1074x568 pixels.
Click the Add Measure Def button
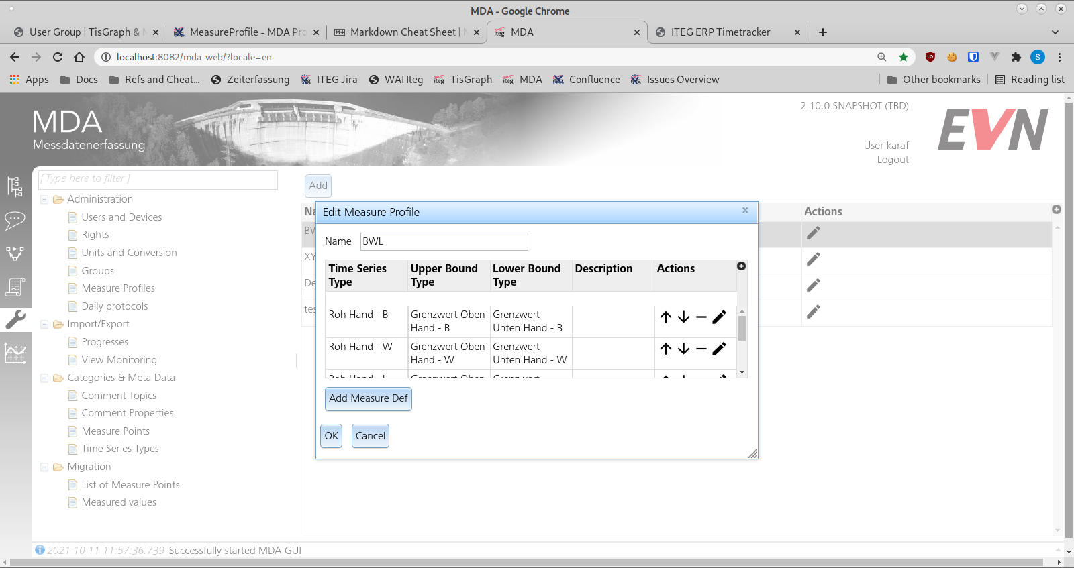coord(369,398)
